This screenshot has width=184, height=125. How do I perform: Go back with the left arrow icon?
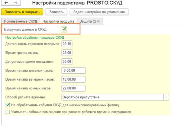coord(6,3)
